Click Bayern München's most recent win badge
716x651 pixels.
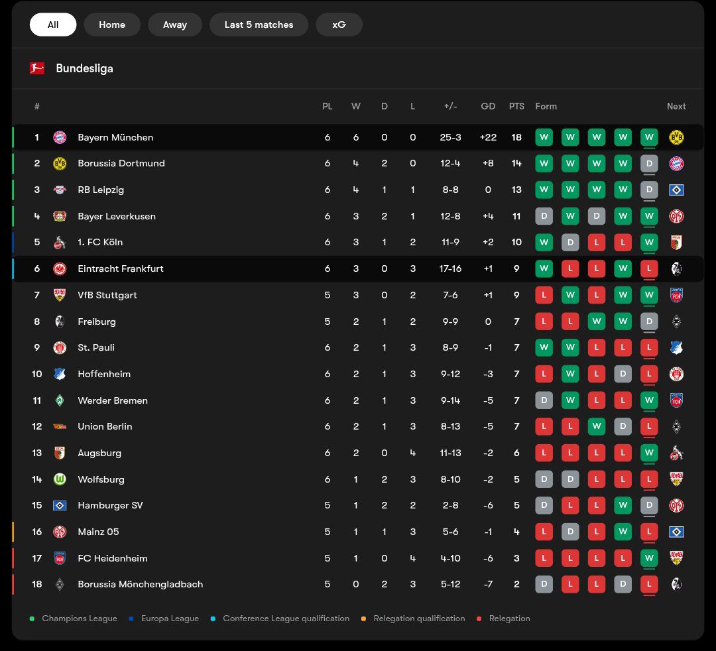[x=649, y=137]
